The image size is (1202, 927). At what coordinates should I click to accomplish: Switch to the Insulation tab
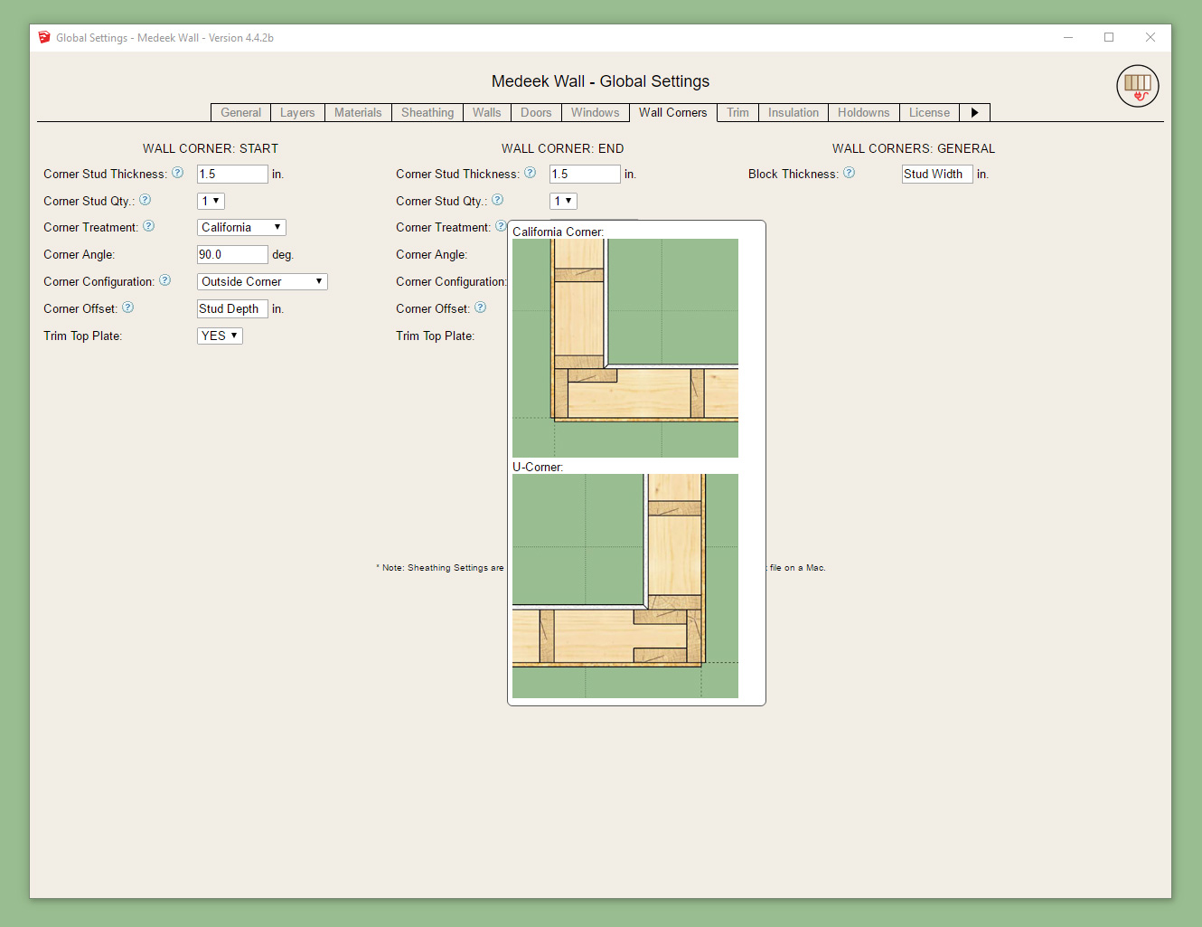point(793,112)
